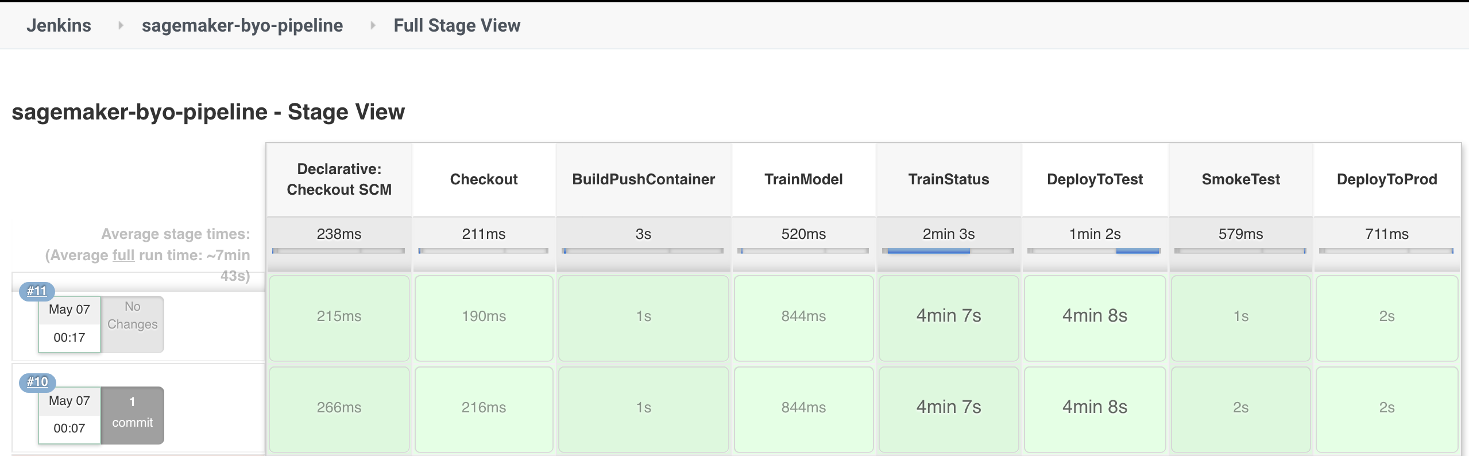Image resolution: width=1469 pixels, height=456 pixels.
Task: Open build #11 badge
Action: pos(37,291)
